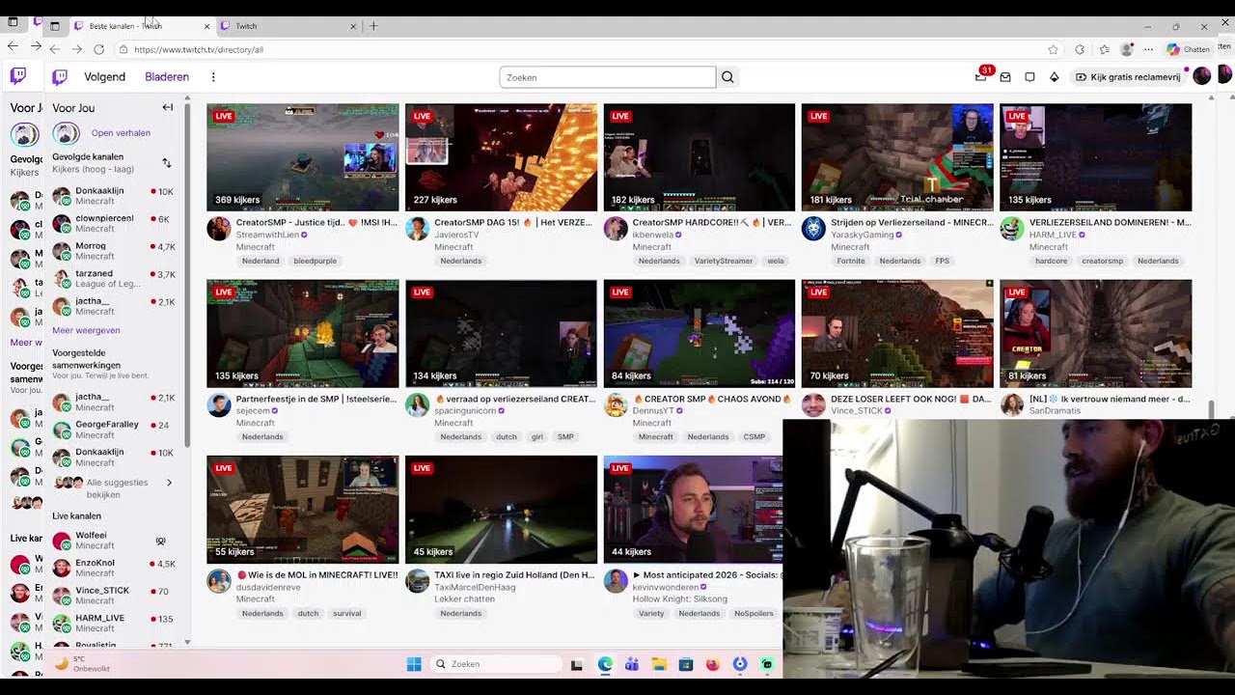1235x695 pixels.
Task: Open EnzoKnol in live channels list
Action: 114,568
